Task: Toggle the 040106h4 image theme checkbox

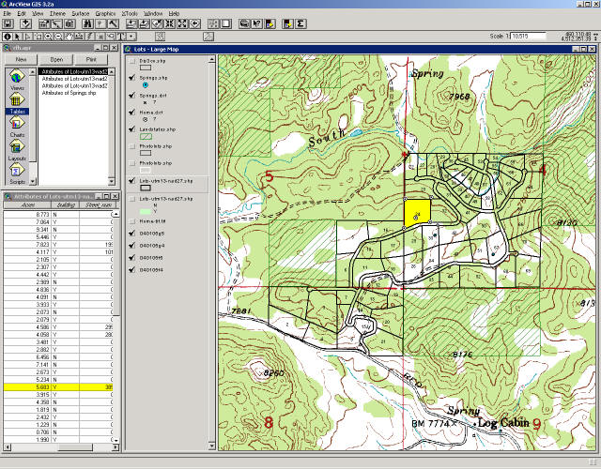Action: coord(131,270)
